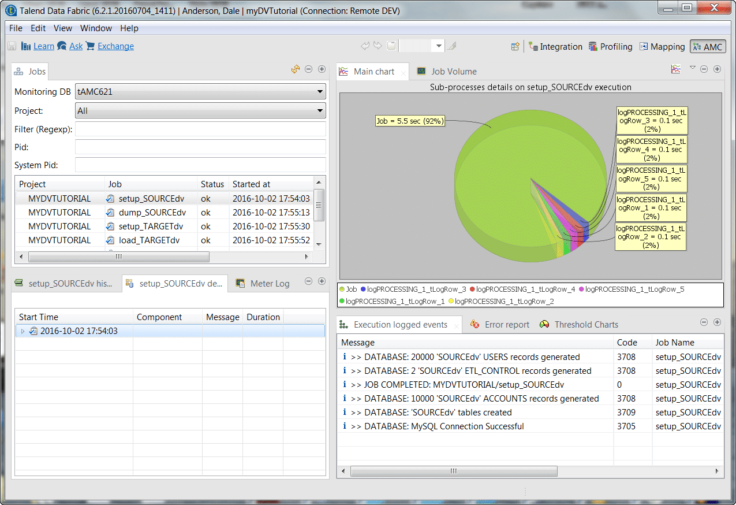Refresh the Jobs list using the refresh icon

(295, 69)
